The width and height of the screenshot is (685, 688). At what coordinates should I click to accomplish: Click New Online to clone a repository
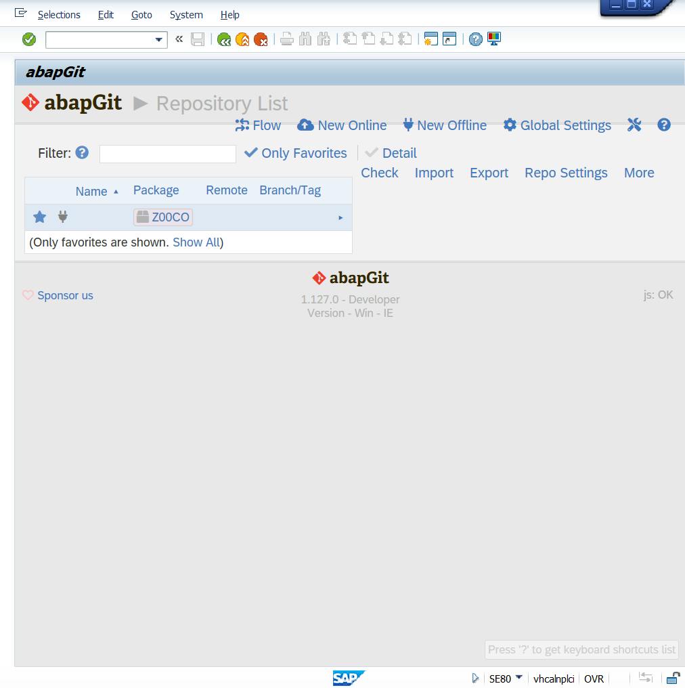coord(342,125)
